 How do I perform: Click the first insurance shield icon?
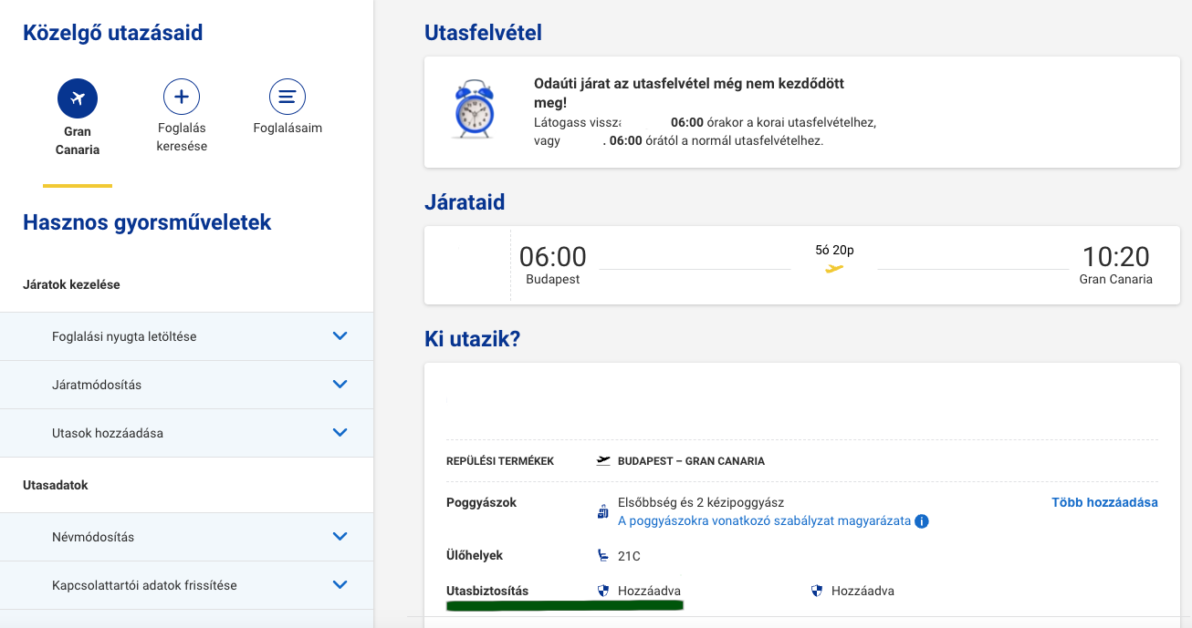tap(602, 591)
